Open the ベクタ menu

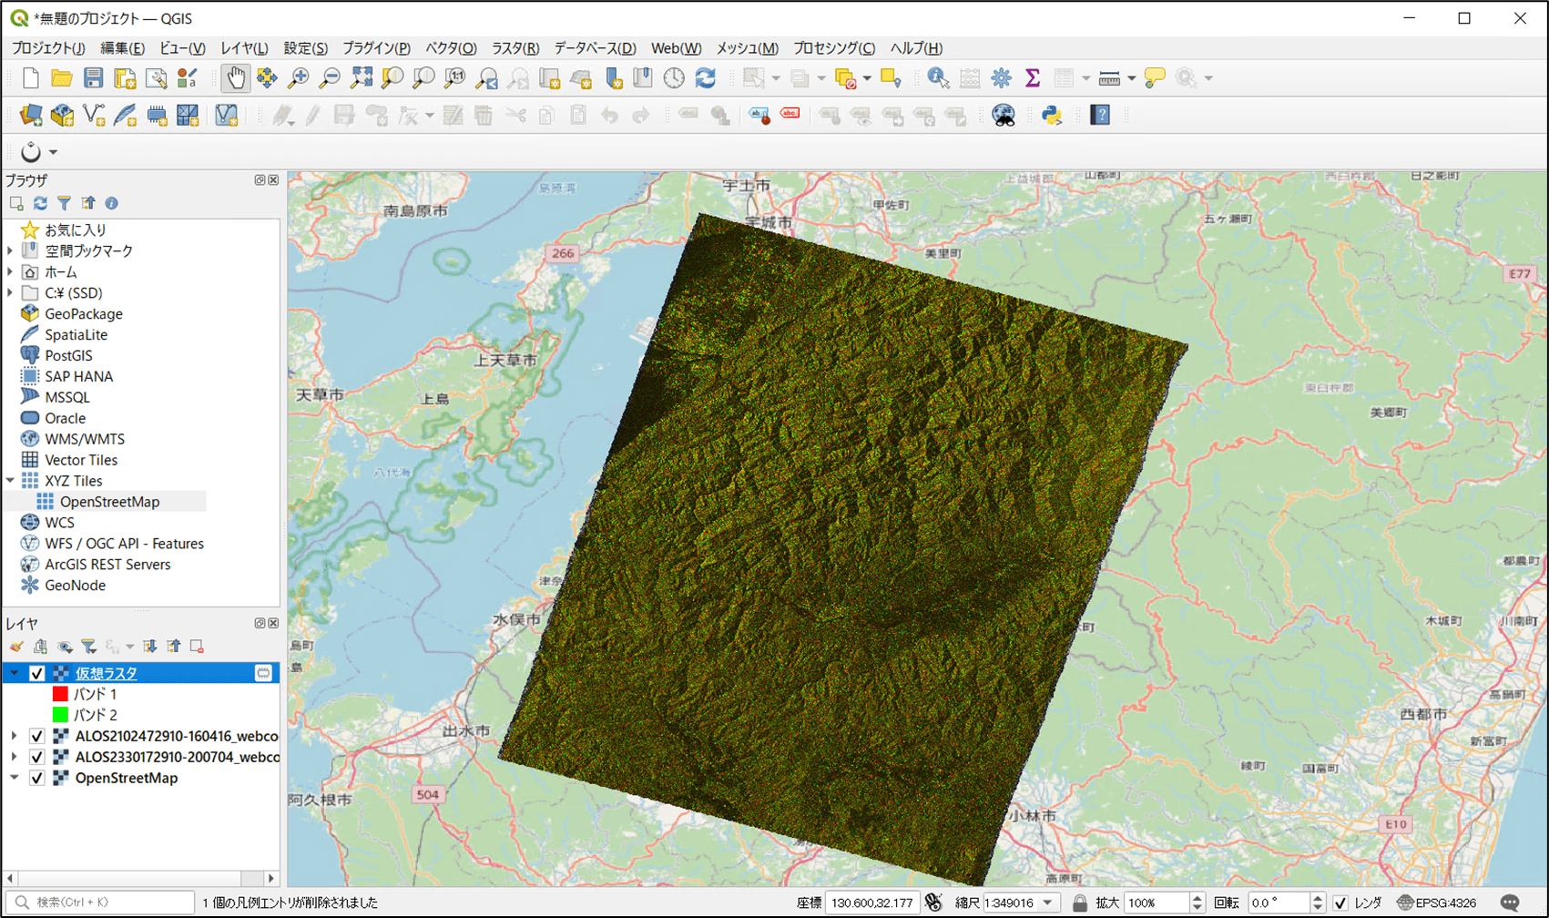(451, 48)
